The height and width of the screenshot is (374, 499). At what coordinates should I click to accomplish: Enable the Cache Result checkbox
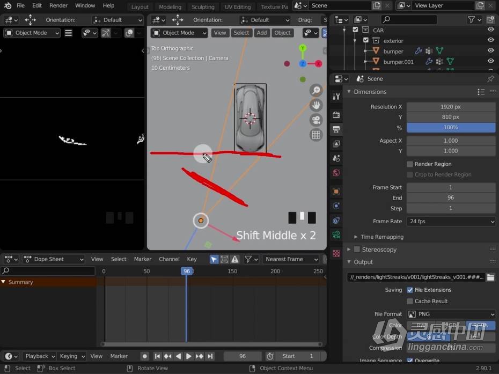pyautogui.click(x=410, y=301)
